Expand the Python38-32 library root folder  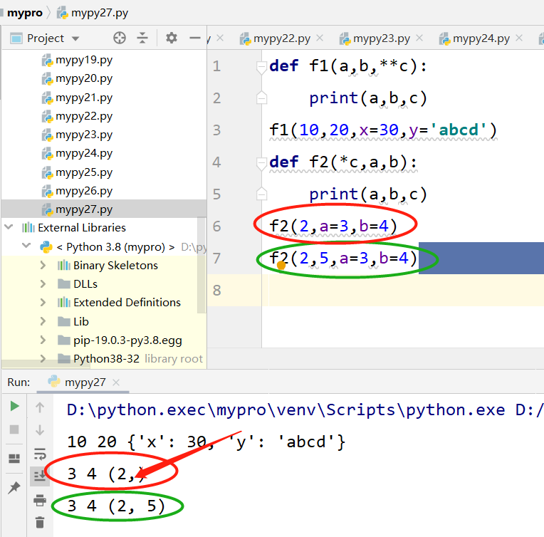coord(43,358)
